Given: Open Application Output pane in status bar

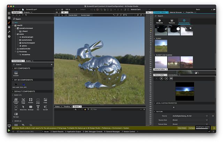Looking at the screenshot, I should (x=74, y=132).
